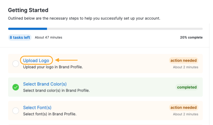
Task: Click the green "completed" status badge
Action: (x=187, y=87)
